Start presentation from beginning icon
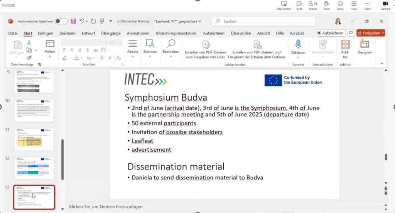 102,21
